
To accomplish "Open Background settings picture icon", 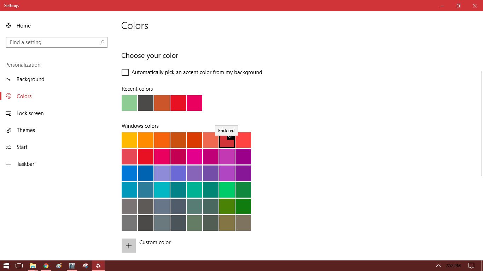I will click(8, 79).
